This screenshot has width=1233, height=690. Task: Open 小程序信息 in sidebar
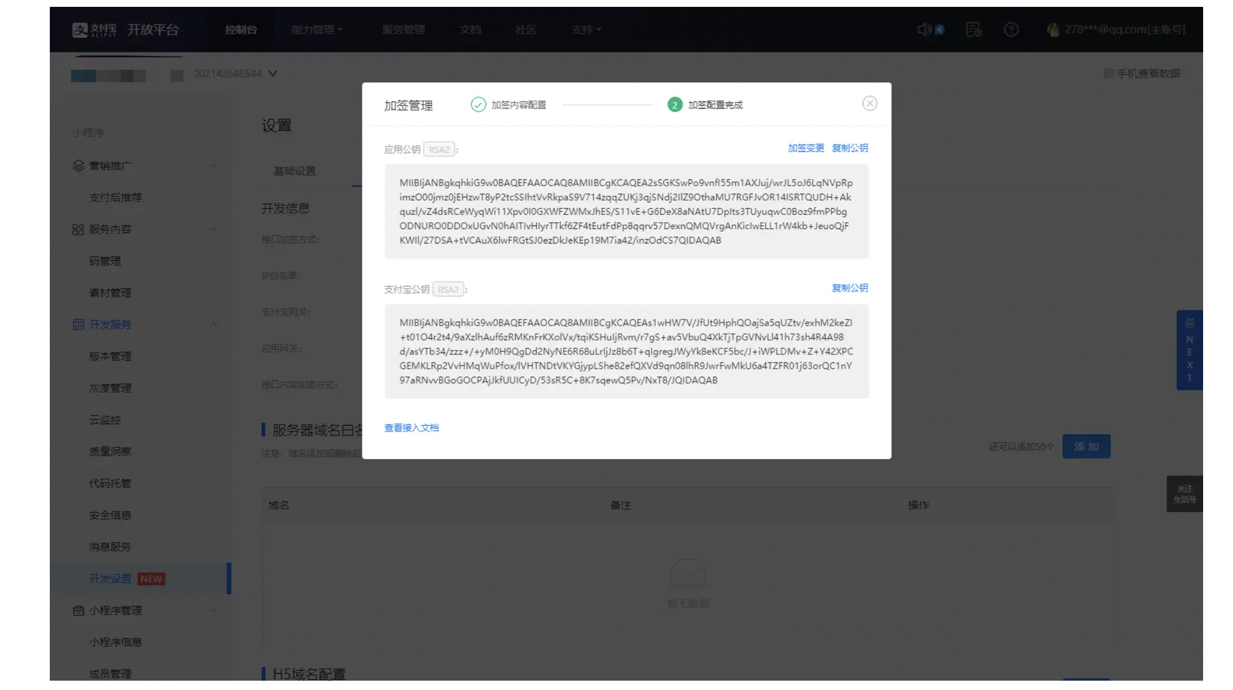coord(115,642)
